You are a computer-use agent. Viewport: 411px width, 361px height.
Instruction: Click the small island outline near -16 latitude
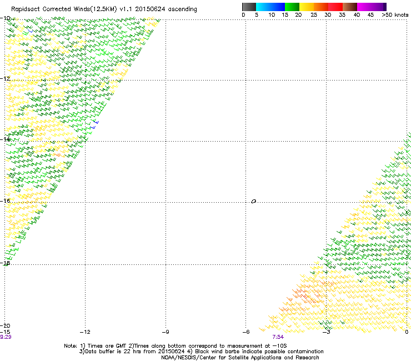point(253,202)
